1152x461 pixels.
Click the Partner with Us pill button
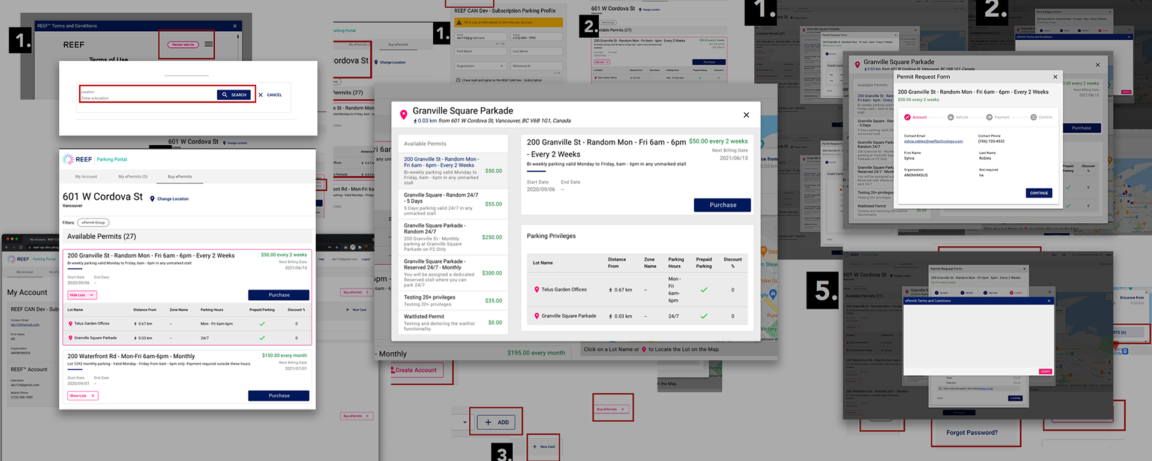tap(183, 44)
